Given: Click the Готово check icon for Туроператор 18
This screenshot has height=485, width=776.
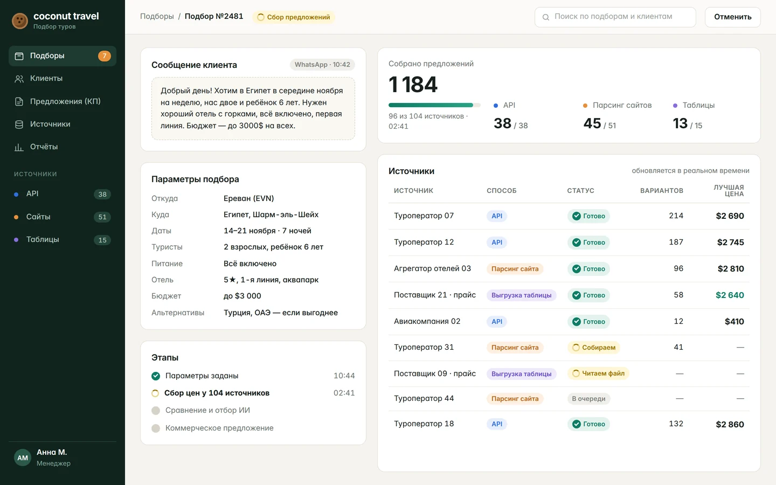Looking at the screenshot, I should click(x=577, y=424).
